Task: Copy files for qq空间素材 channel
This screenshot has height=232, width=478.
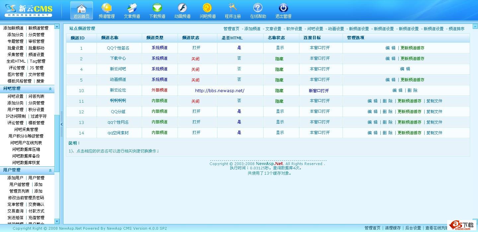Action: [435, 133]
